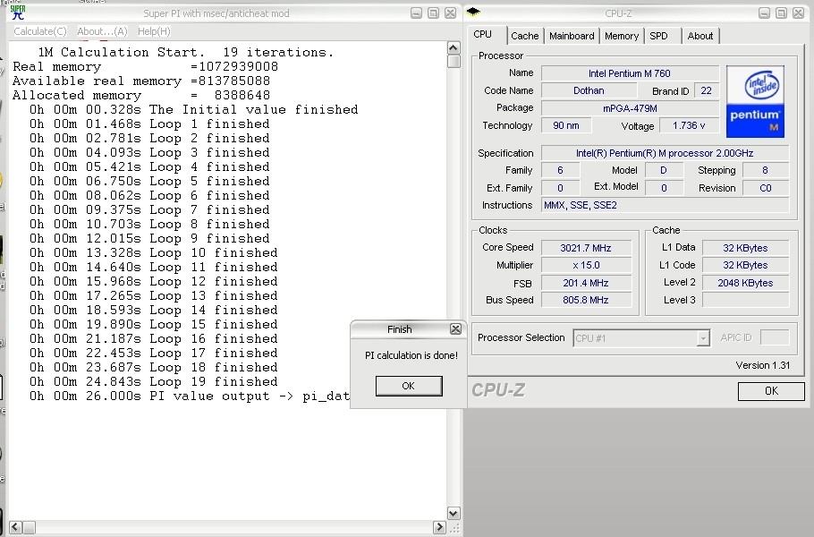This screenshot has width=814, height=537.
Task: Click the Voltage value 1.736 v
Action: tap(689, 125)
